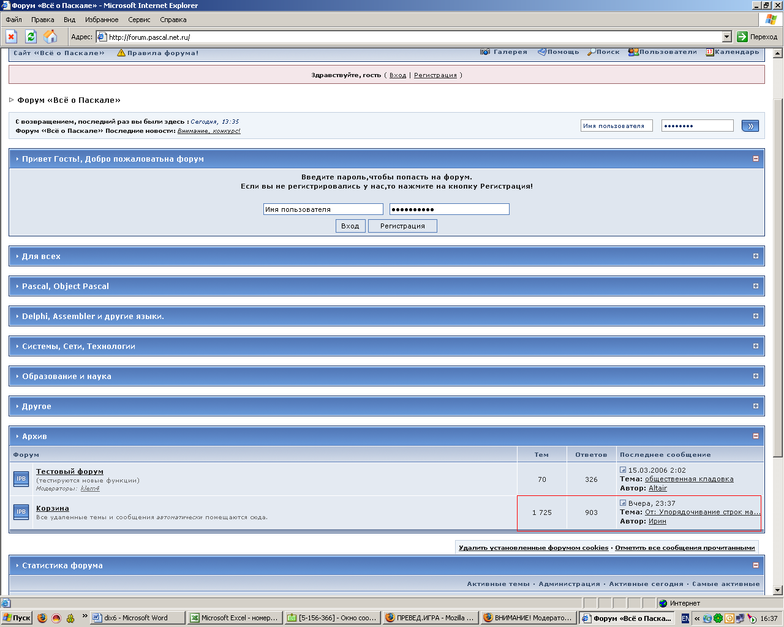Open the Галерея camera icon link
This screenshot has width=784, height=627.
485,52
